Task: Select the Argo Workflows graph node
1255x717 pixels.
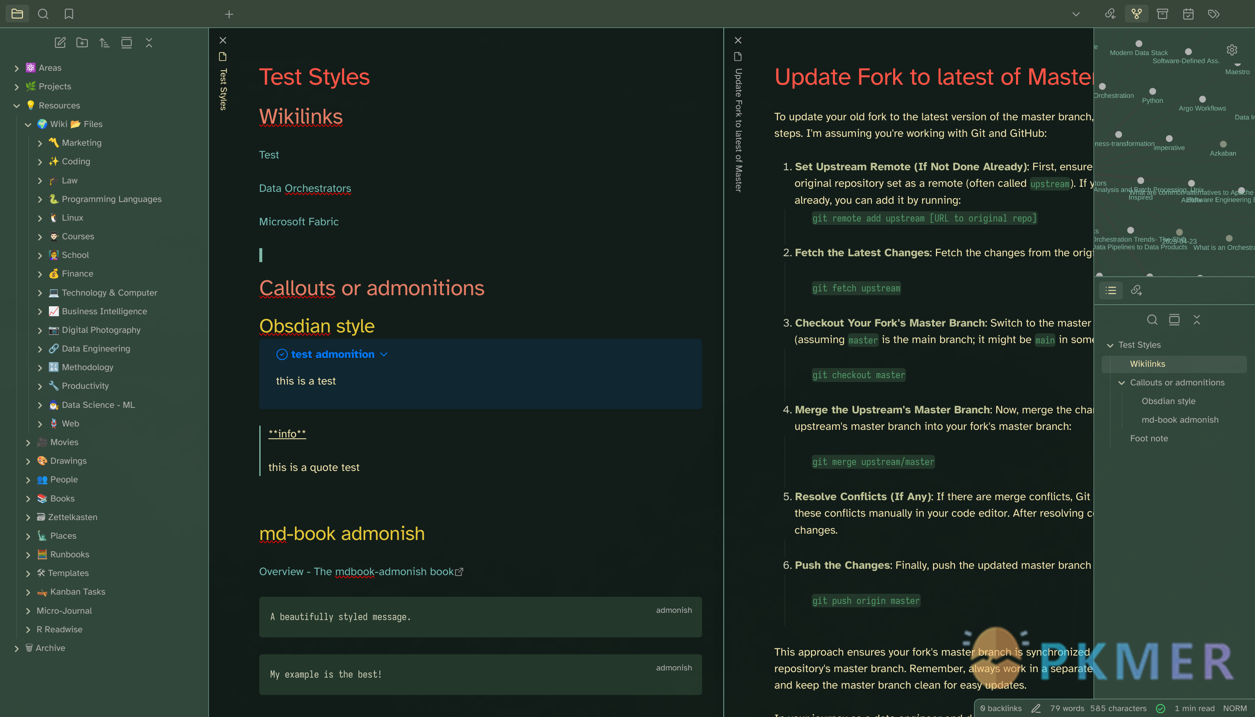Action: coord(1202,100)
